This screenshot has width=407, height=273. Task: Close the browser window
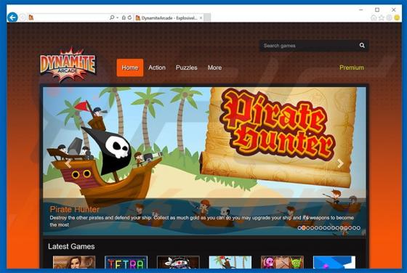click(x=393, y=10)
